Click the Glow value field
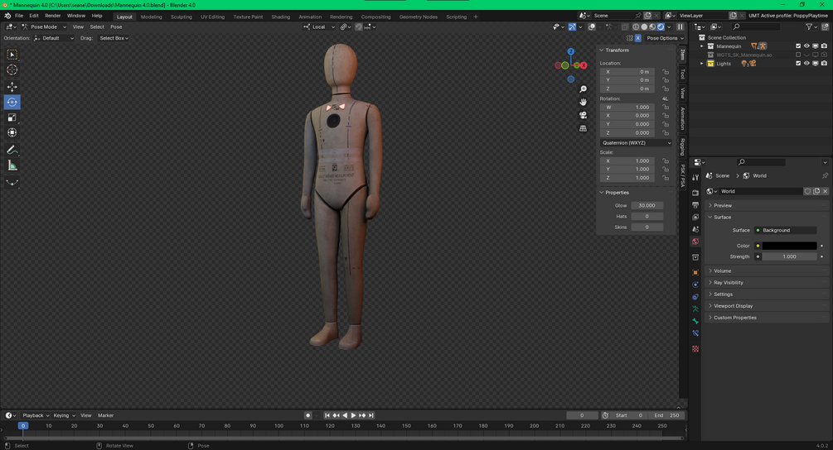The width and height of the screenshot is (833, 450). (647, 205)
